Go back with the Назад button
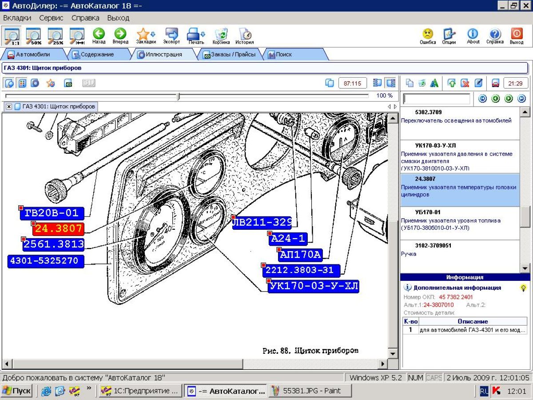 [99, 36]
